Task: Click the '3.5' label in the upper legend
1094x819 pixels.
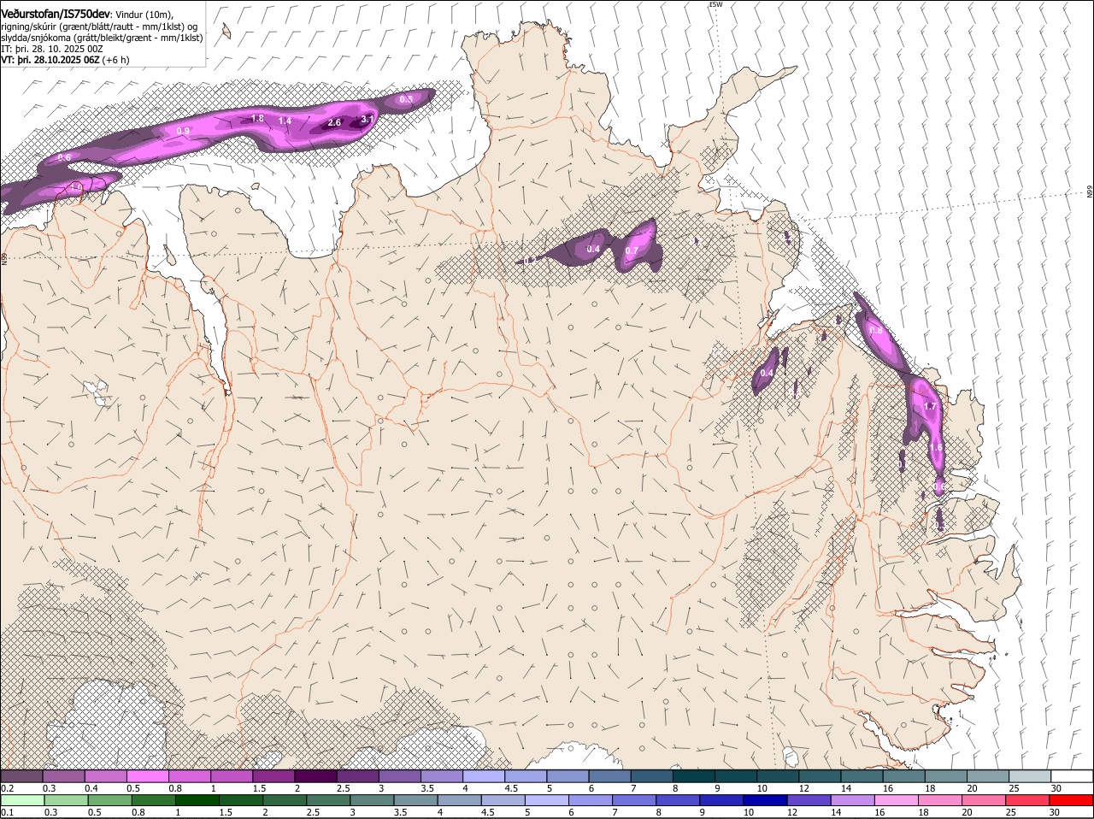Action: click(x=426, y=787)
